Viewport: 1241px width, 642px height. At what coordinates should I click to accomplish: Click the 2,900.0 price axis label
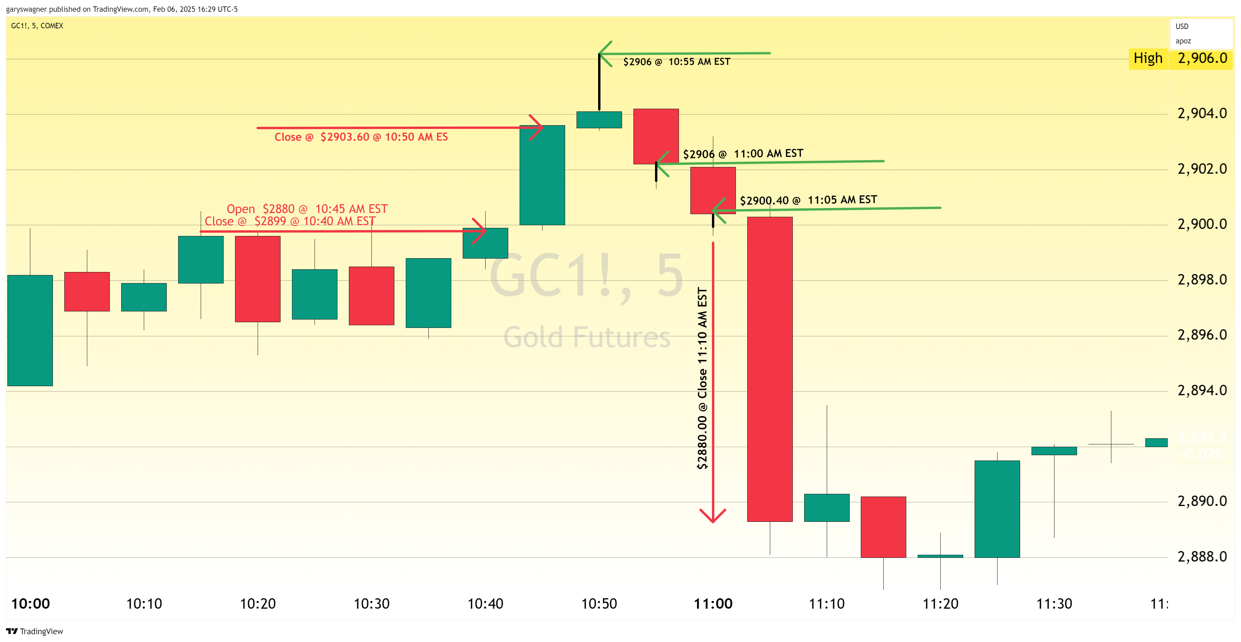(1202, 224)
